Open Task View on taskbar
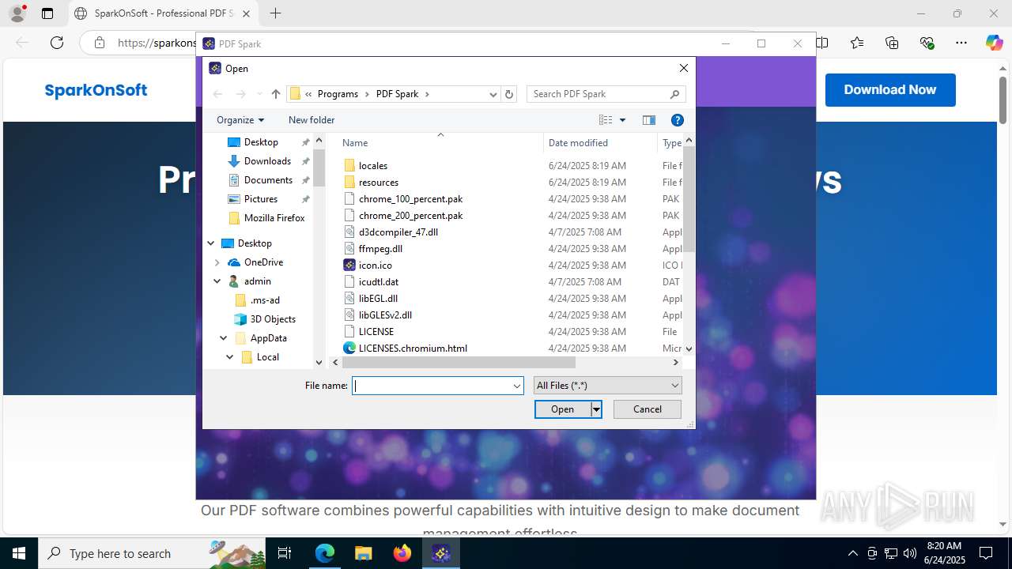Screen dimensions: 1012x569 pos(285,553)
